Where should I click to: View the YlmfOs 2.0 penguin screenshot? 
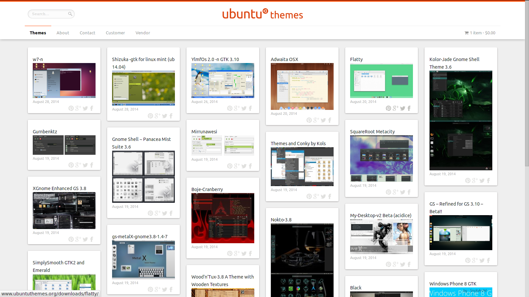(223, 81)
